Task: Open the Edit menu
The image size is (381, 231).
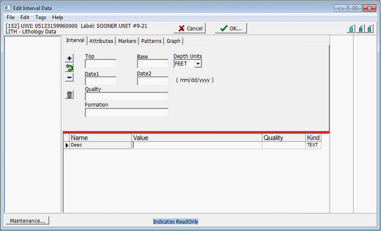Action: 25,17
